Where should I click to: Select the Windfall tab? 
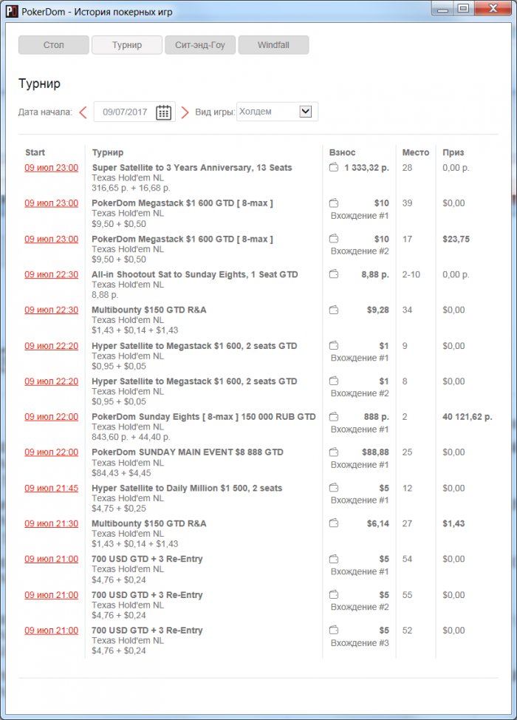[273, 45]
